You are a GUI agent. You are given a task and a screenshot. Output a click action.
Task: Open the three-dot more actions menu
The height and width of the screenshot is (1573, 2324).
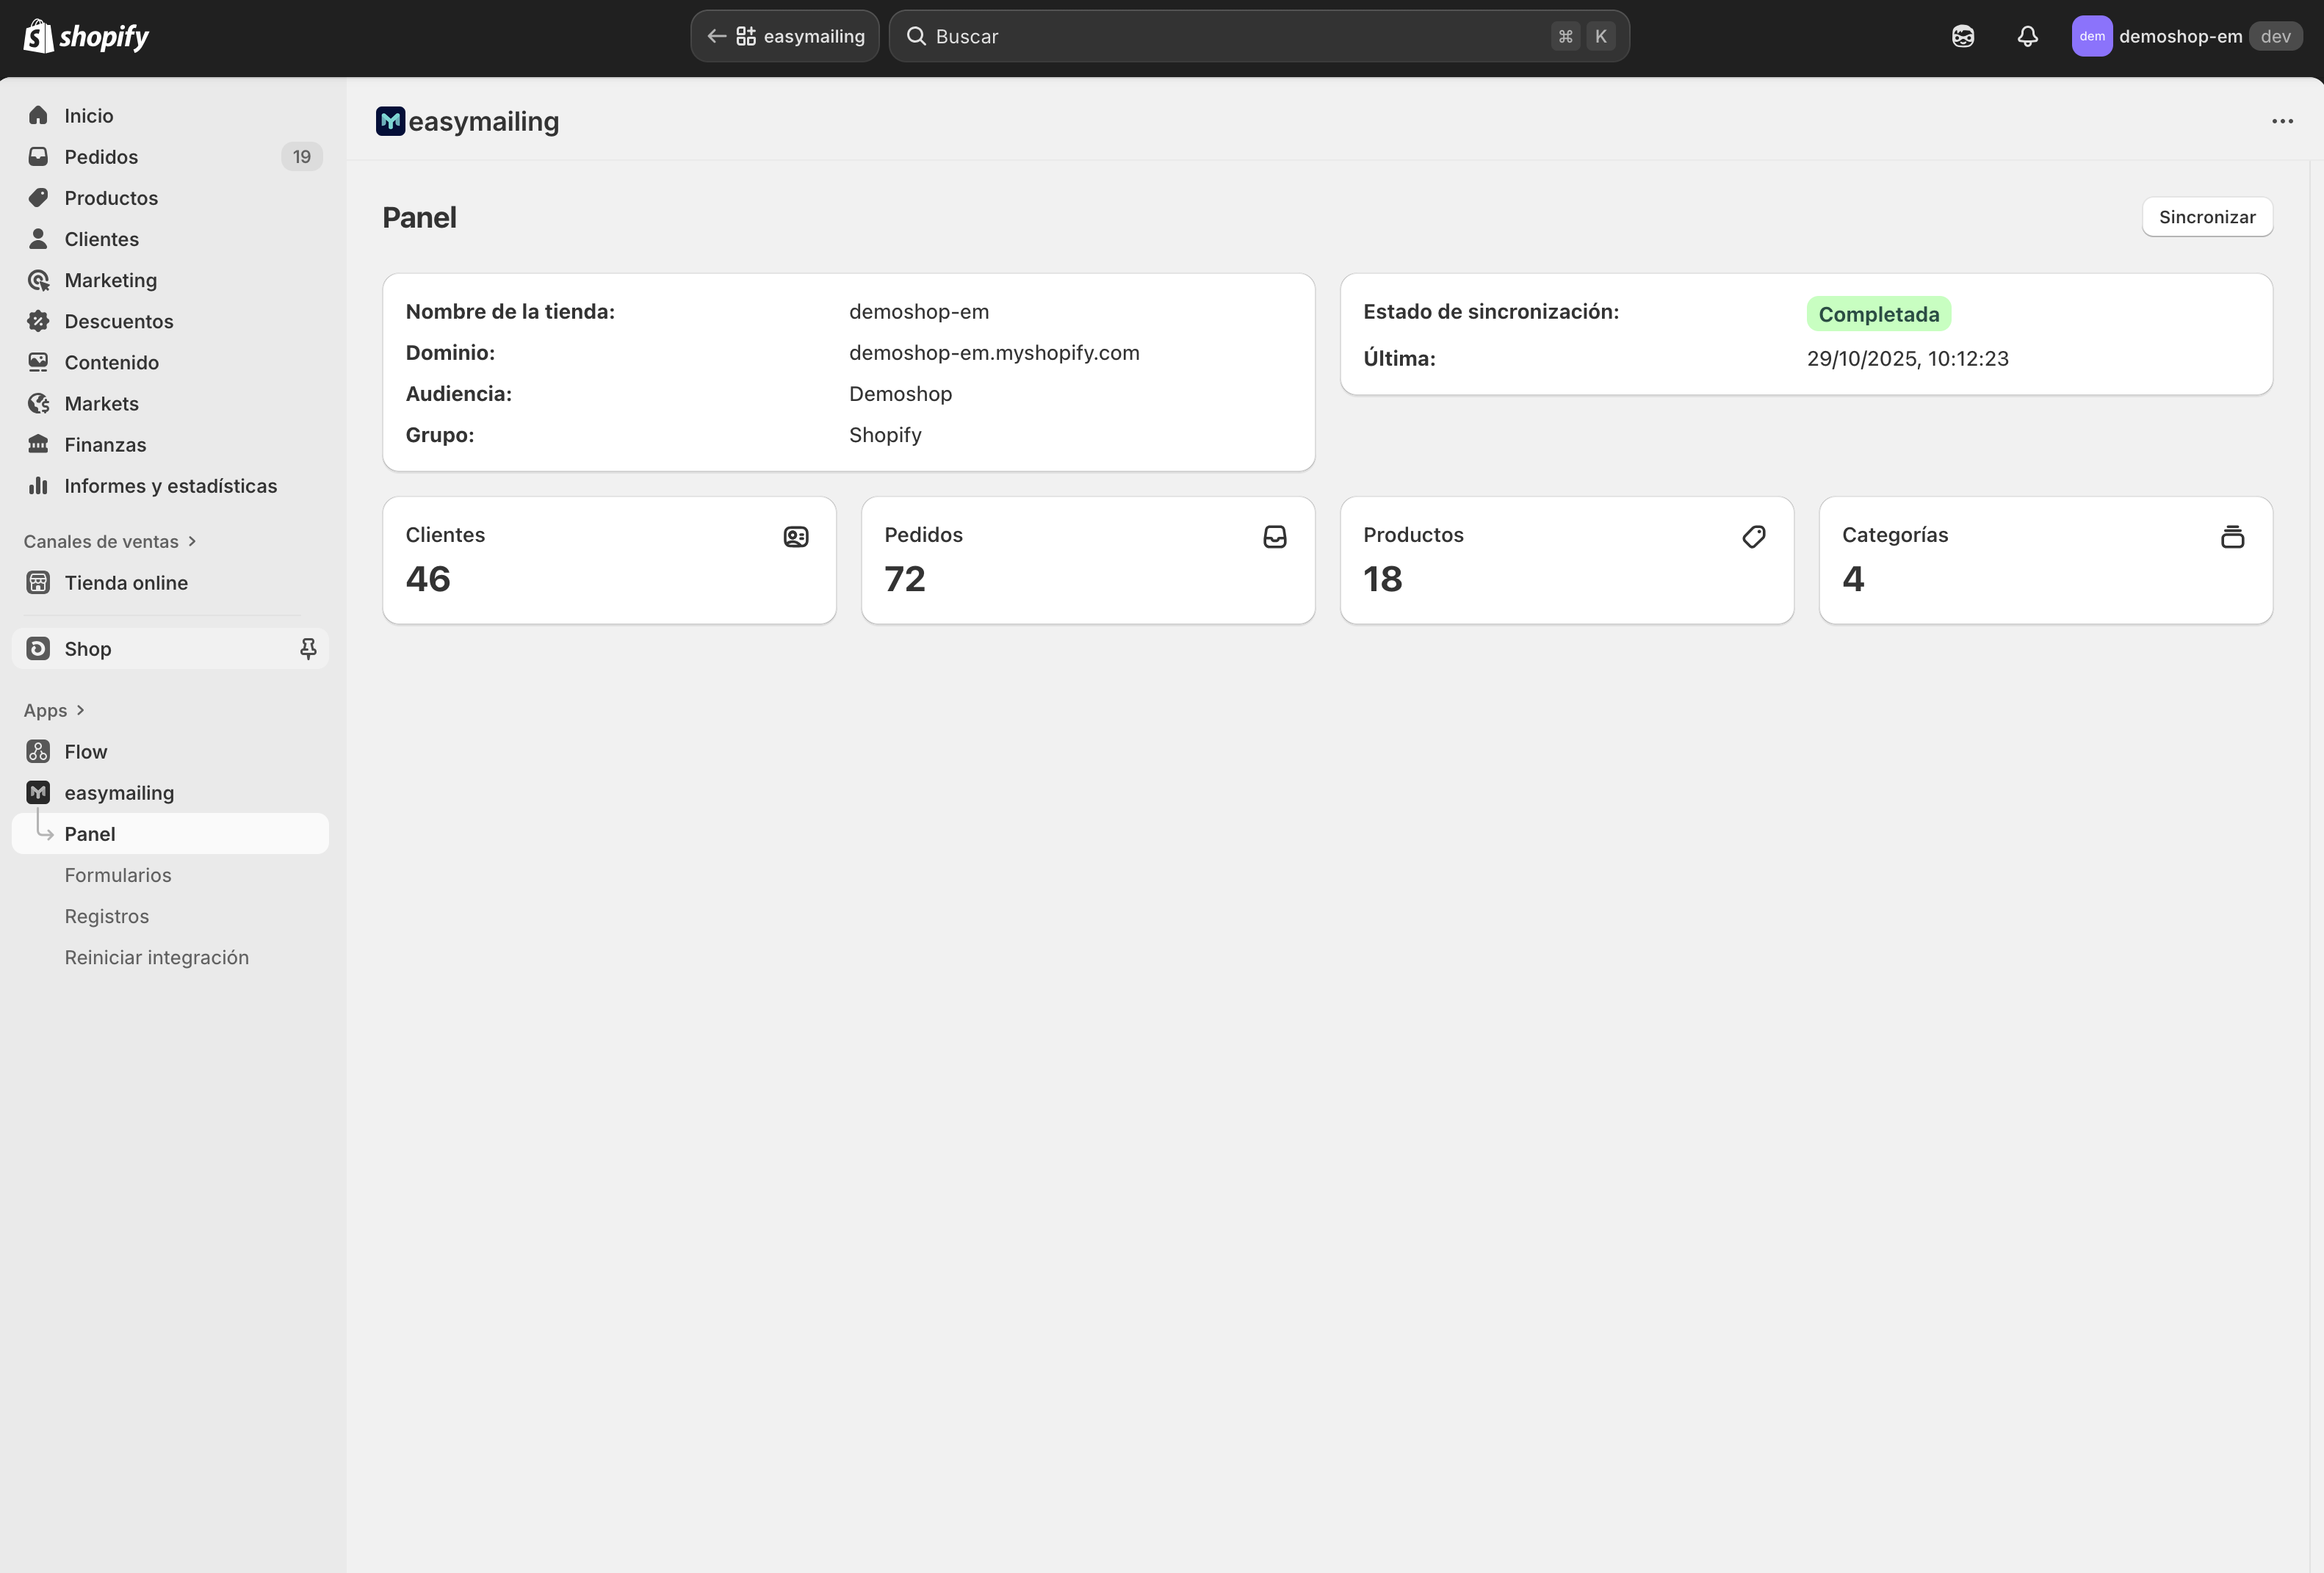(x=2282, y=121)
